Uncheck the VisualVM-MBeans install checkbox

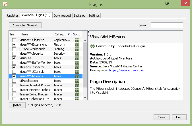(14, 76)
